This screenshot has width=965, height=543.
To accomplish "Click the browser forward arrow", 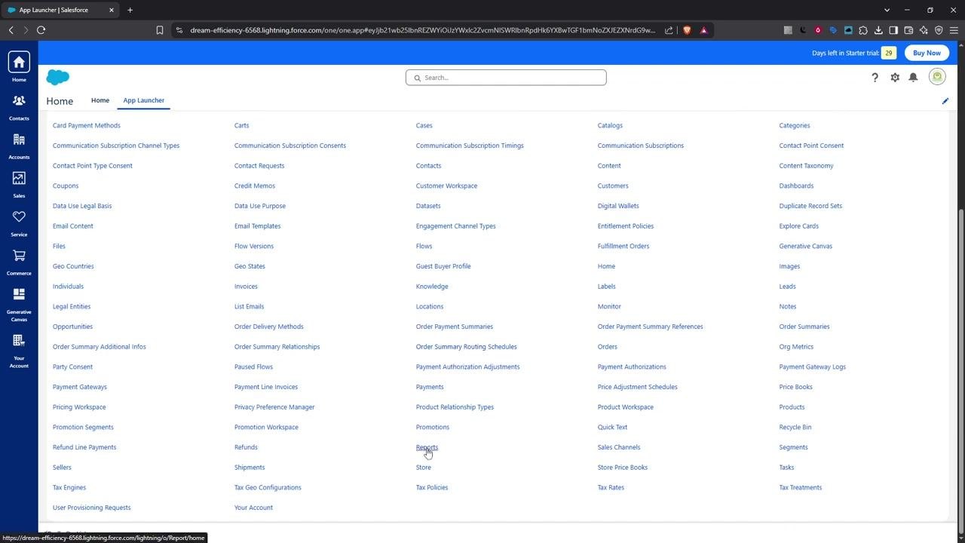I will tap(26, 30).
